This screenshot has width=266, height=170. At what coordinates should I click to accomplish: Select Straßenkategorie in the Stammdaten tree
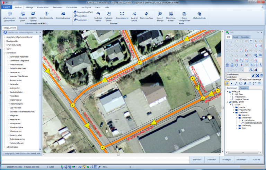[x=17, y=103]
